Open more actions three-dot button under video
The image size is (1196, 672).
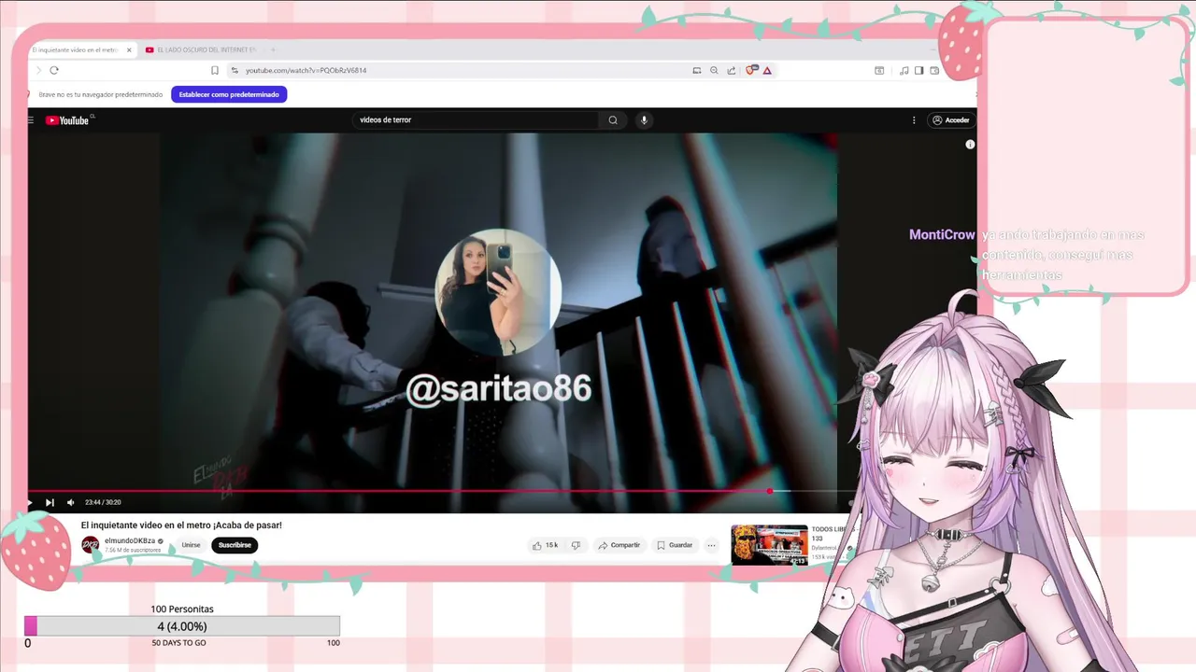[711, 545]
